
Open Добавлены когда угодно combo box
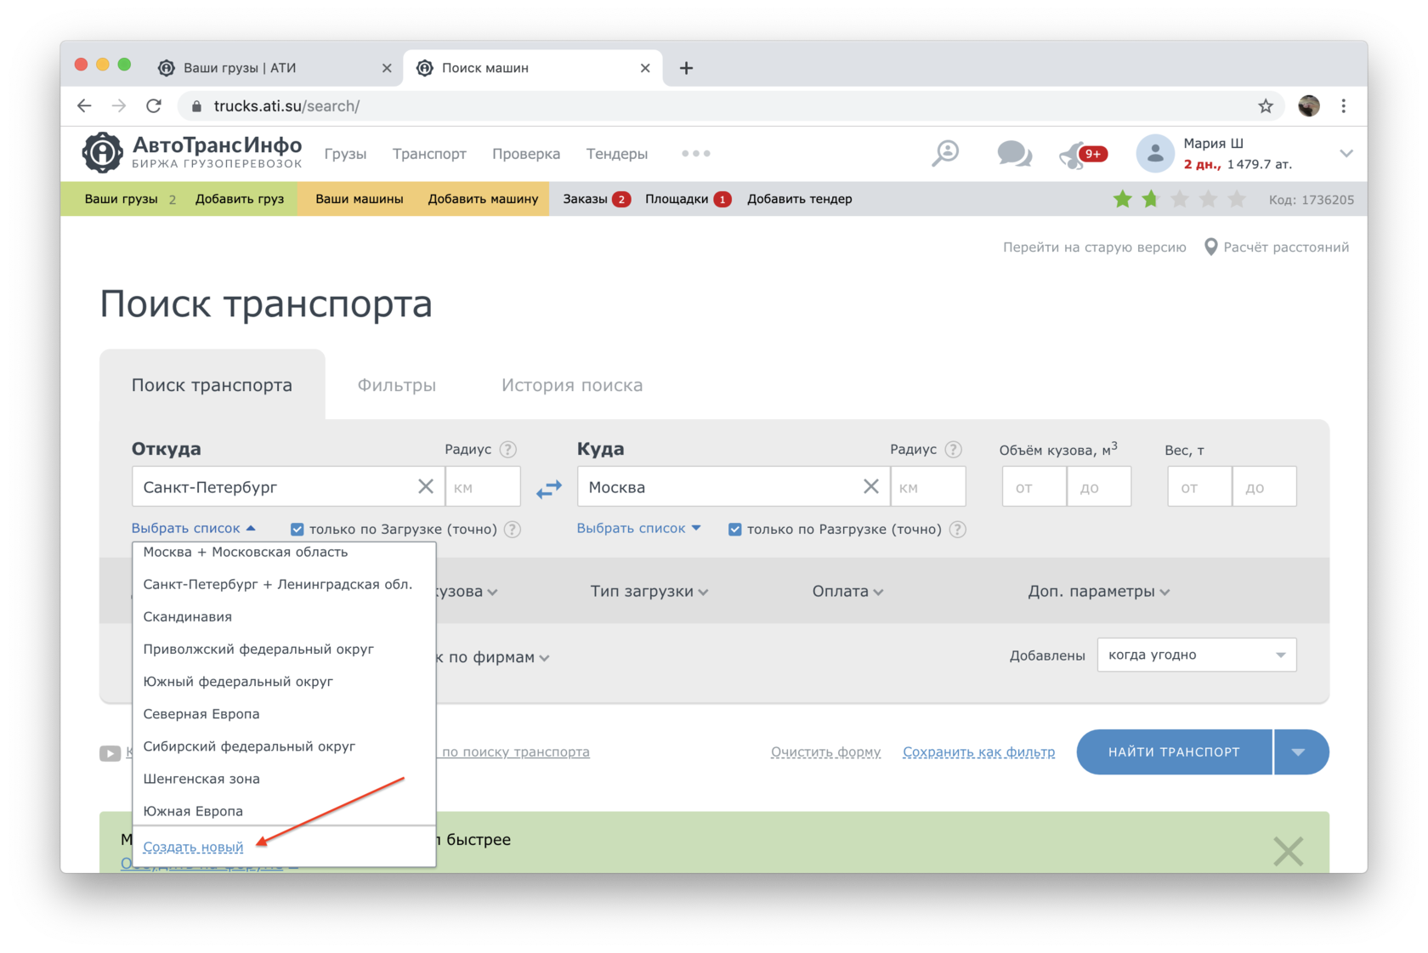(x=1197, y=655)
